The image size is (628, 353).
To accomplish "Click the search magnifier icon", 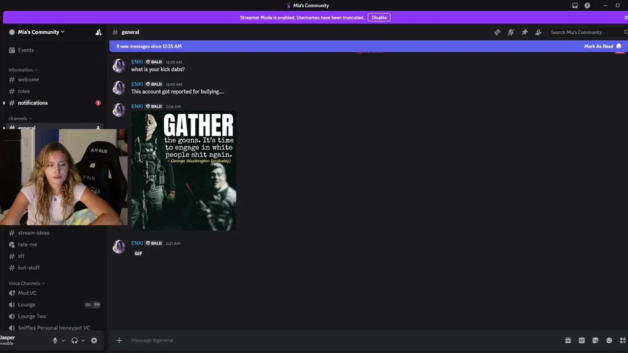I will [x=626, y=32].
